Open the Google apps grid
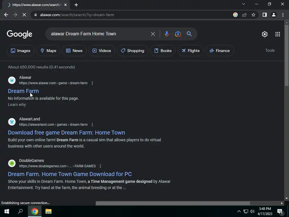 (x=278, y=34)
